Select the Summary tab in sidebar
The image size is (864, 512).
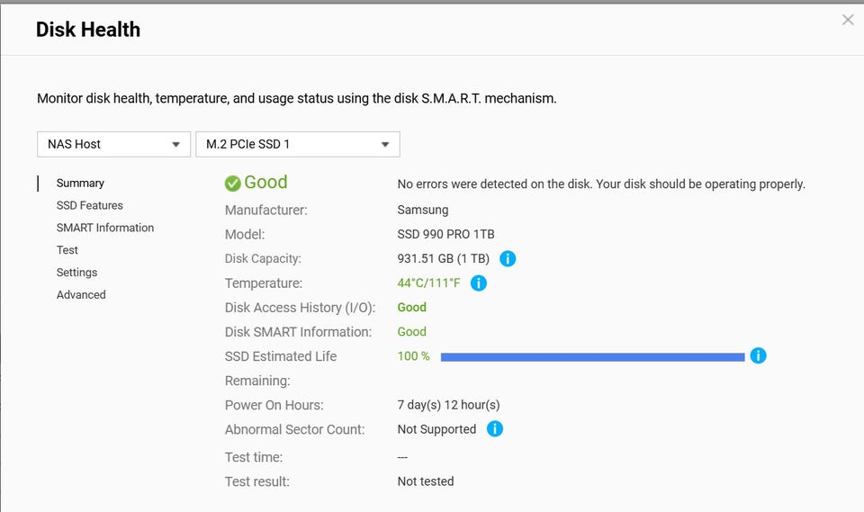pos(80,183)
